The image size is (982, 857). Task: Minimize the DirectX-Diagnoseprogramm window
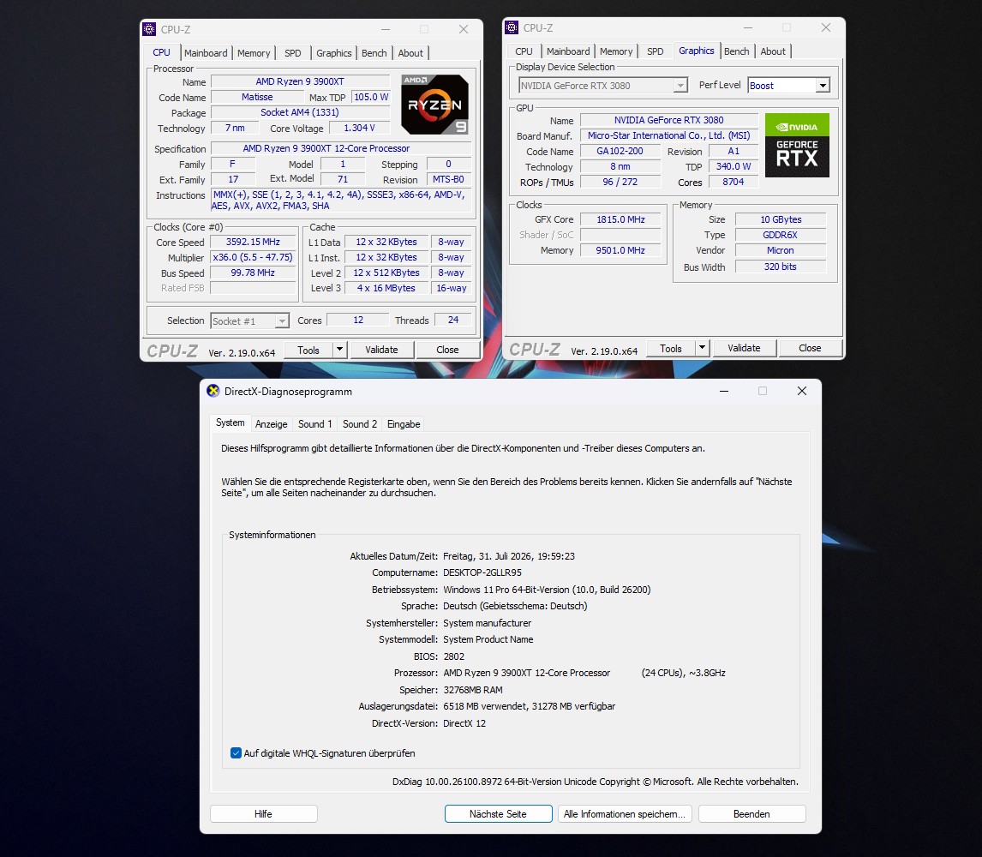click(724, 391)
